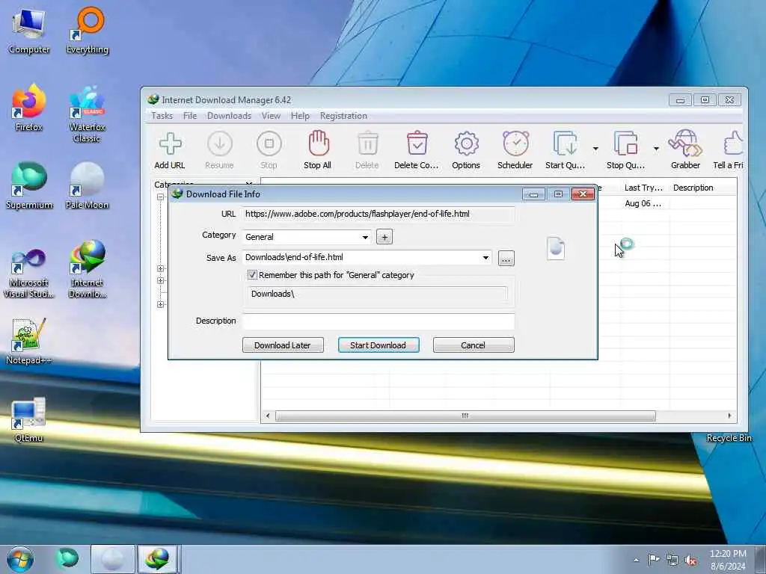Open the Save As path dropdown
Screen dimensions: 766x574
pyautogui.click(x=485, y=258)
